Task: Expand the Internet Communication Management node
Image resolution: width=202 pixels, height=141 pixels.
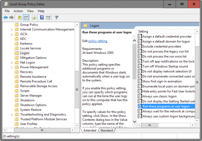Action: (x=12, y=30)
